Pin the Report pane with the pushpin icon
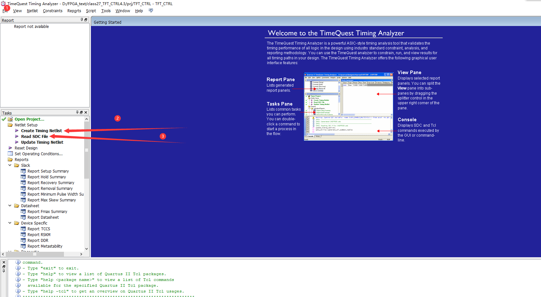The image size is (541, 297). (82, 20)
